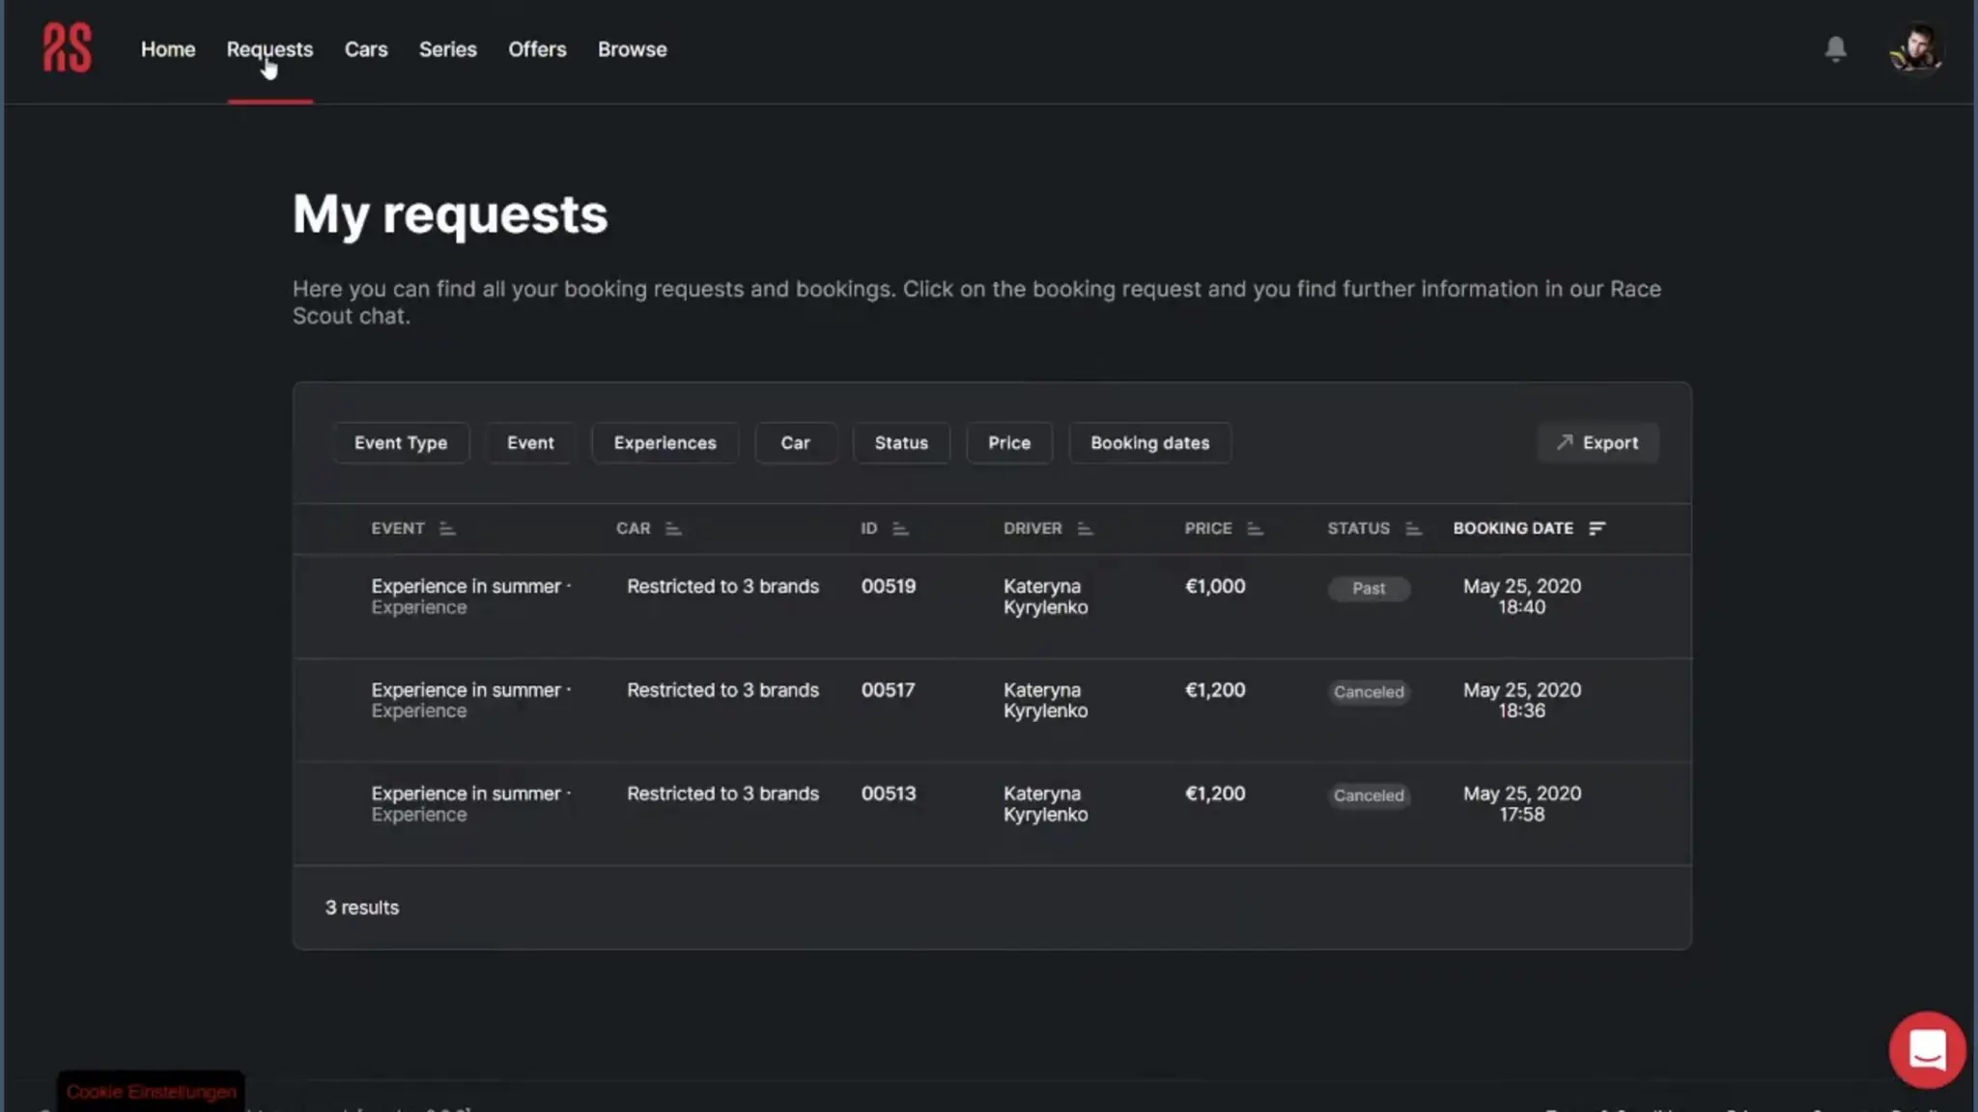Open the red chat widget

(x=1927, y=1049)
